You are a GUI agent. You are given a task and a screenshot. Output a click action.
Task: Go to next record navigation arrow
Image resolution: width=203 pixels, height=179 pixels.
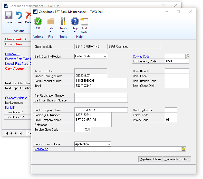coord(16,133)
